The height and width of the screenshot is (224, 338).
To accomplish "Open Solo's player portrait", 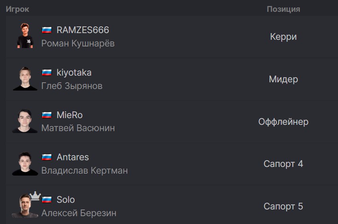I will point(25,205).
